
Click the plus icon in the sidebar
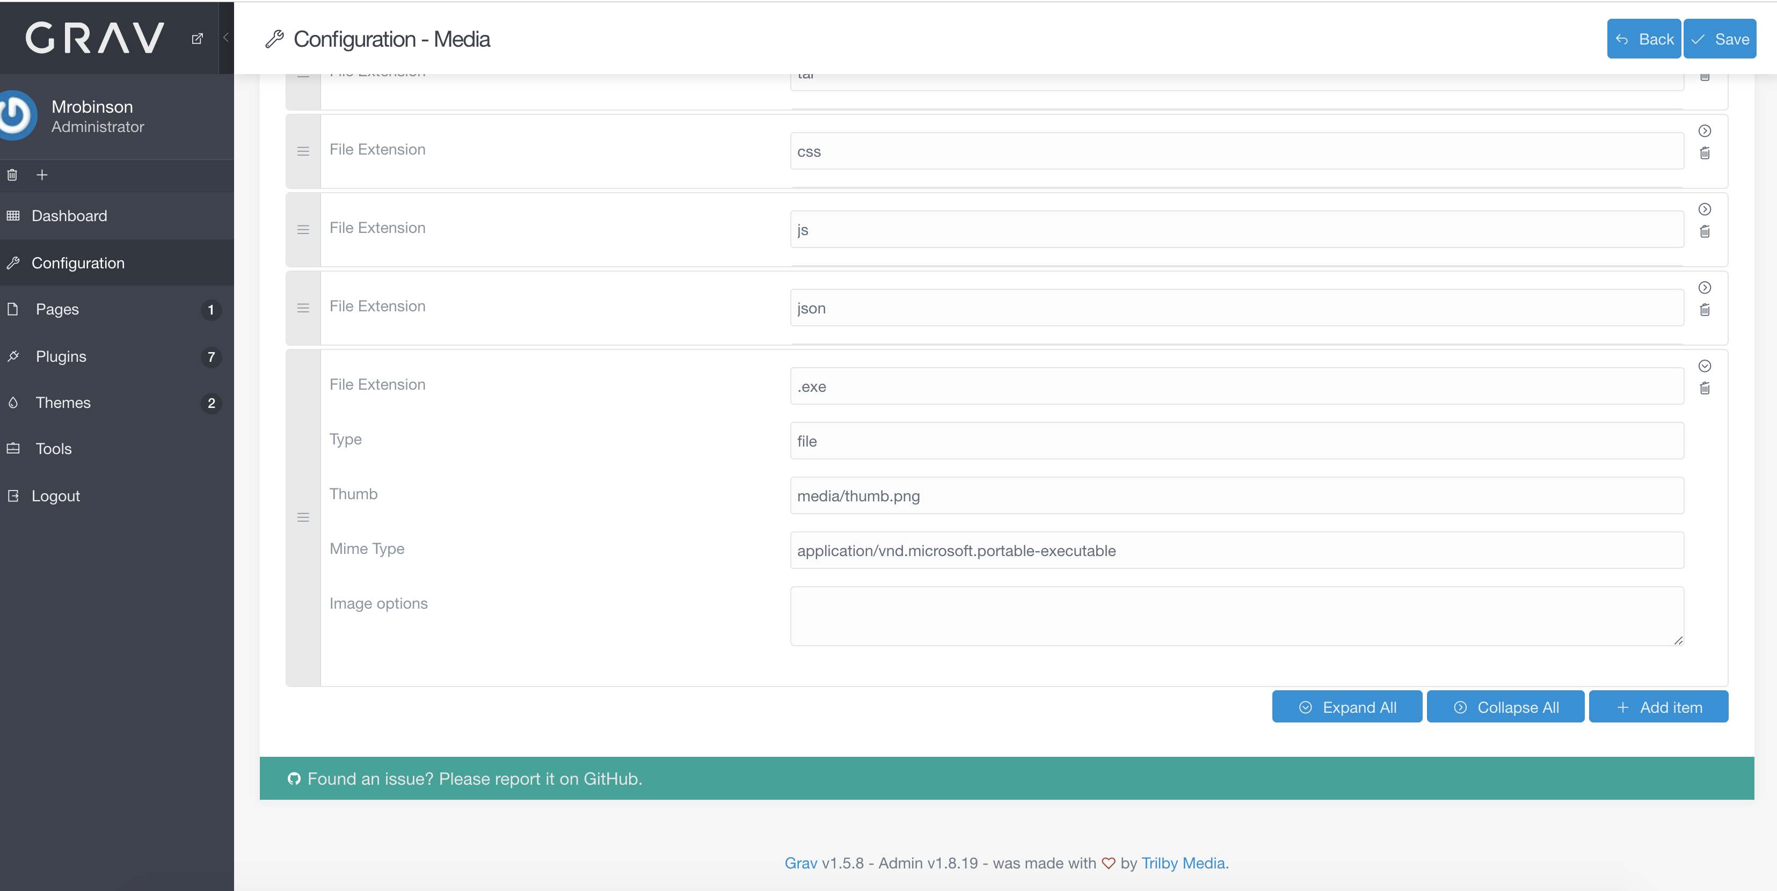(x=42, y=175)
